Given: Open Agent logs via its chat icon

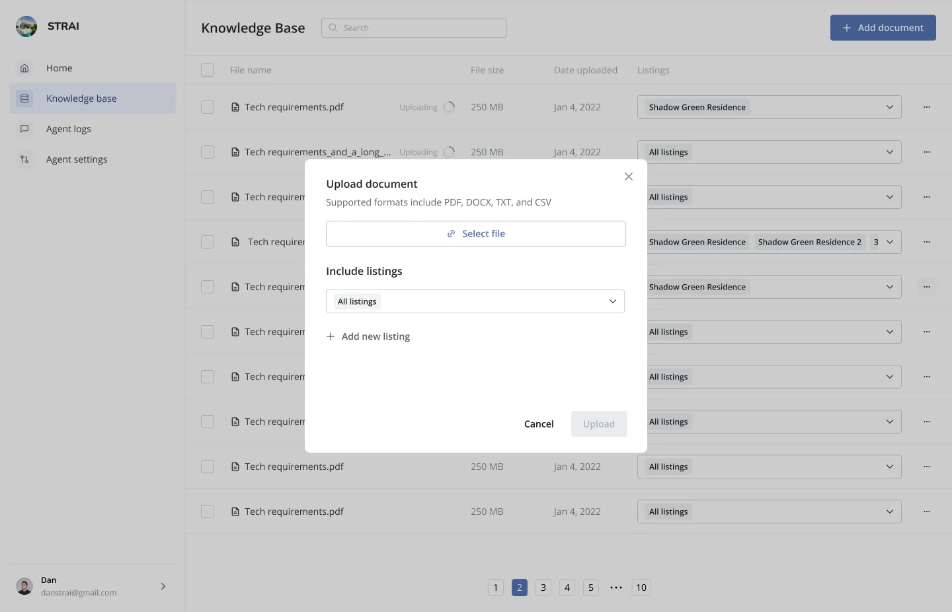Looking at the screenshot, I should point(24,129).
